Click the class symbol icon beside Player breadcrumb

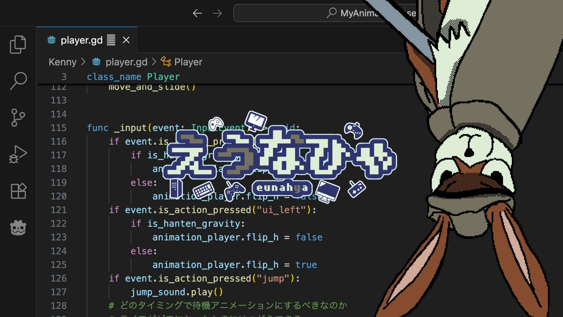point(166,62)
